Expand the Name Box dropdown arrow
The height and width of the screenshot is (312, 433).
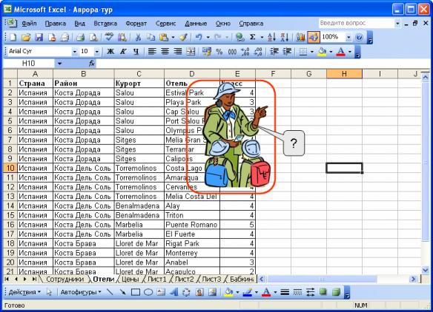click(59, 64)
